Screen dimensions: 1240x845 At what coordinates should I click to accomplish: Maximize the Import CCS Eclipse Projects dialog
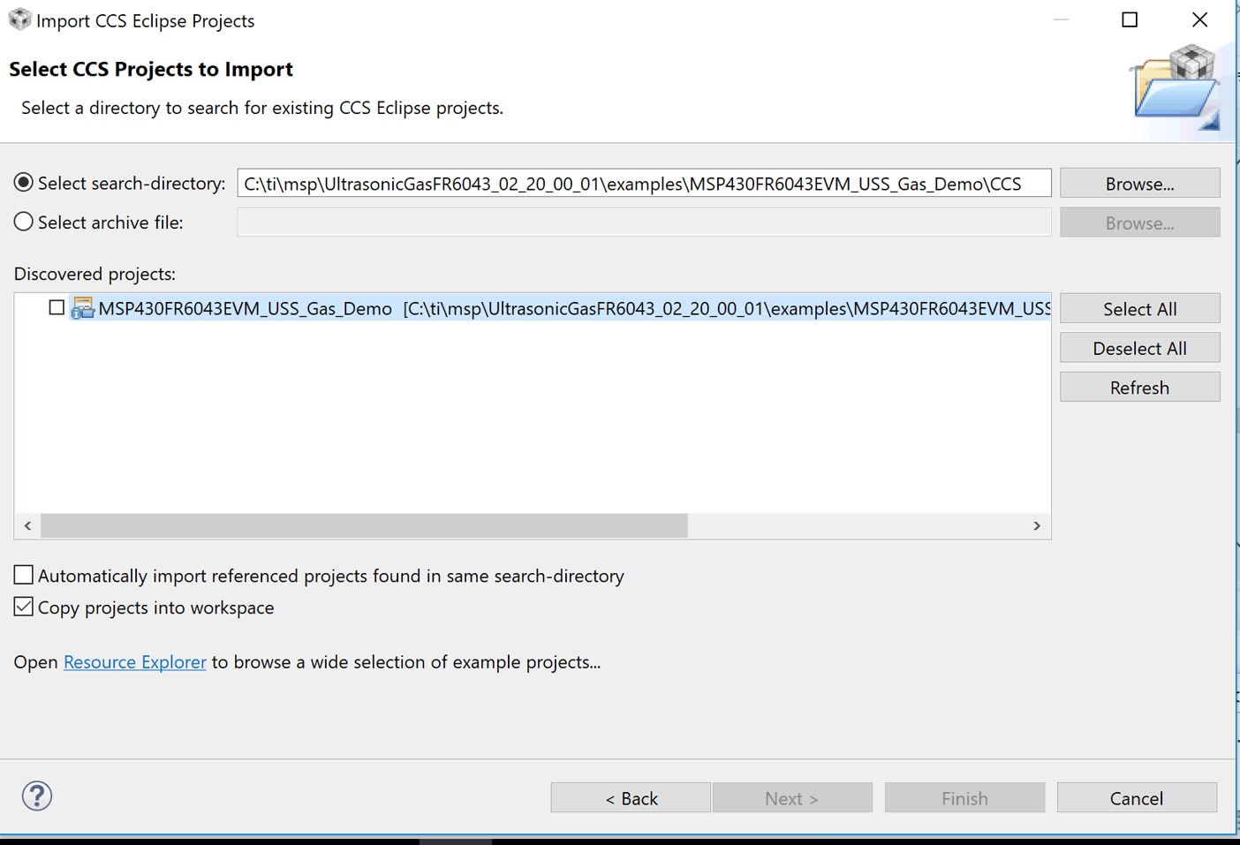[1130, 19]
